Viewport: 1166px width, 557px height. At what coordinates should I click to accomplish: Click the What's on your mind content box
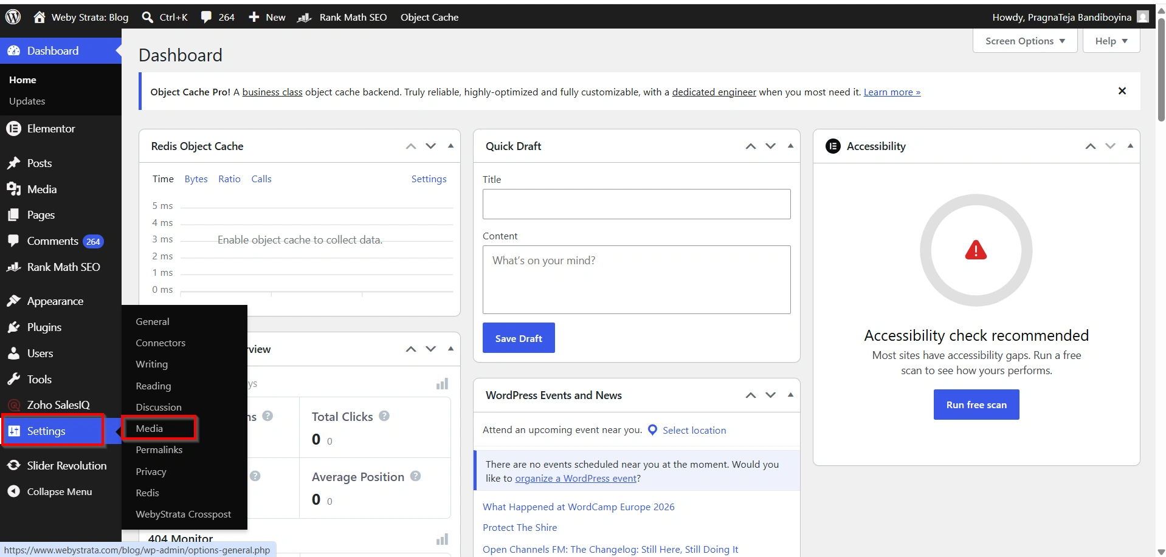tap(636, 280)
